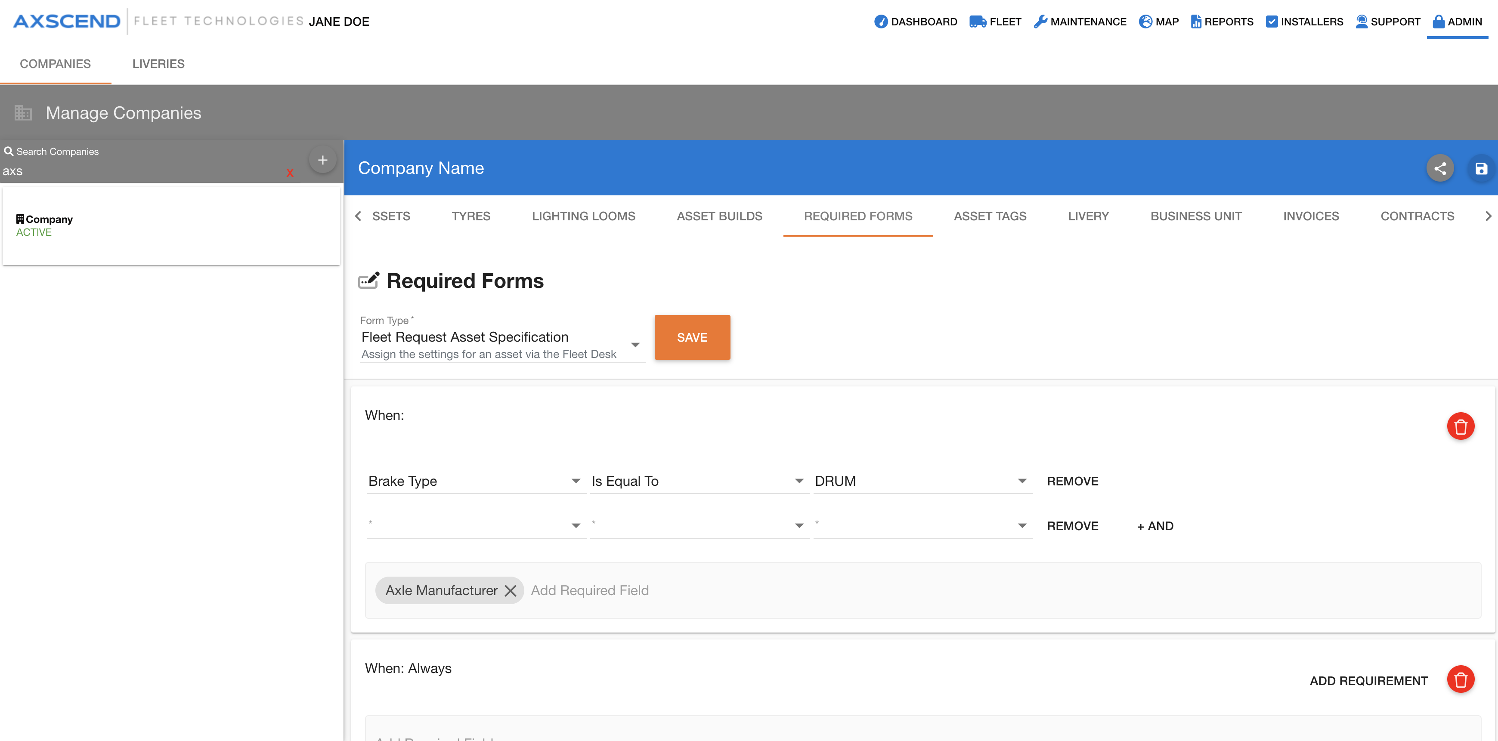The width and height of the screenshot is (1498, 741).
Task: Switch to the Asset Tags tab
Action: pyautogui.click(x=990, y=216)
